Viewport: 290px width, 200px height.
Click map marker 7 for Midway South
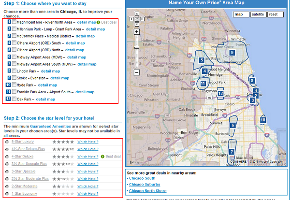[232, 152]
